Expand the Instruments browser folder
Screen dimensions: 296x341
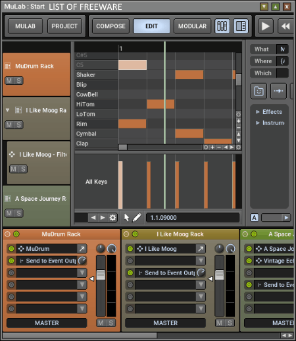[x=258, y=122]
